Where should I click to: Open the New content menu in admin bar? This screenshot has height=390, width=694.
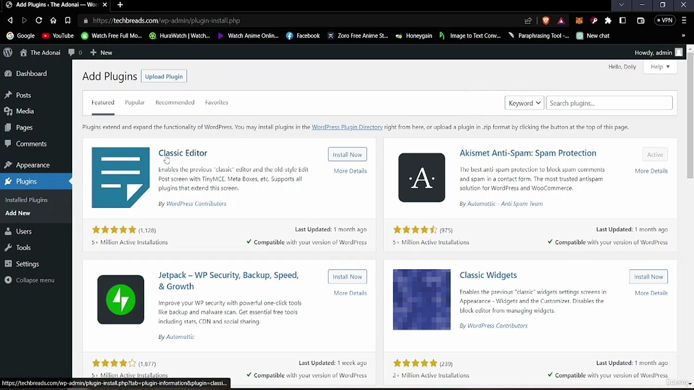coord(101,53)
